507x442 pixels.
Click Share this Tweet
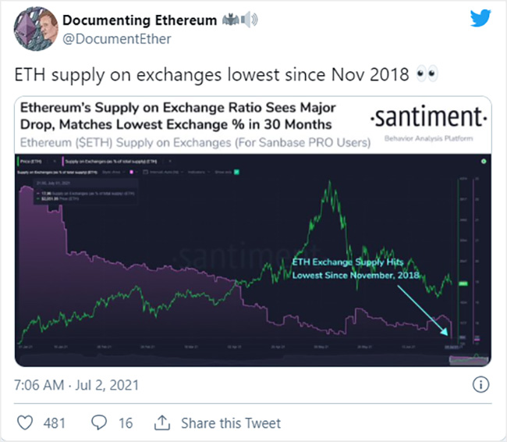tap(231, 423)
